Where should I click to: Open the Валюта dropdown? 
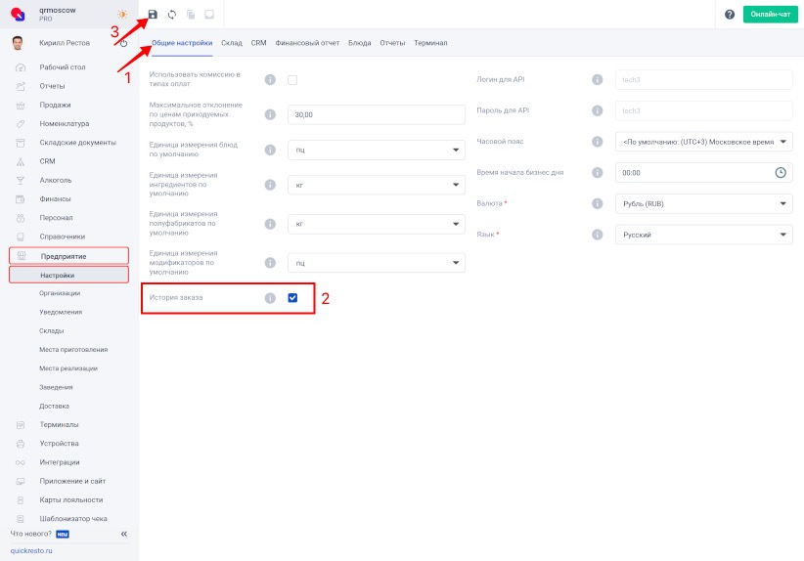point(703,204)
